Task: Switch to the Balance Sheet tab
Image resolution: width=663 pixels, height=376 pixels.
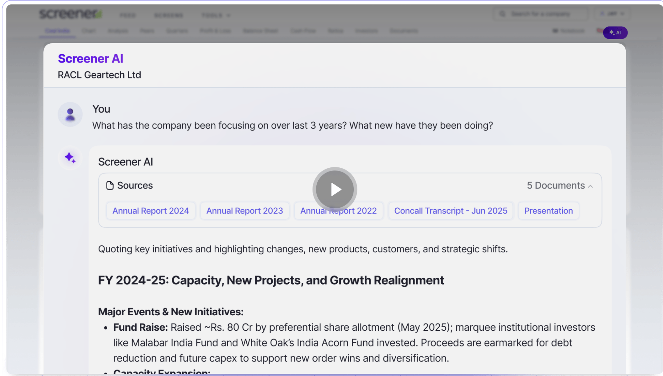Action: click(260, 31)
